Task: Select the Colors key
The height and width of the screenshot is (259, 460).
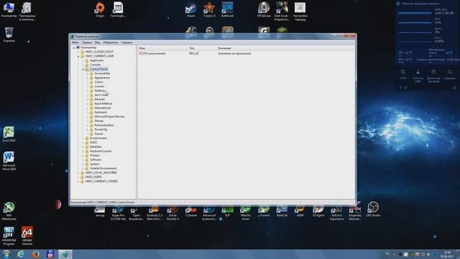Action: tap(98, 82)
